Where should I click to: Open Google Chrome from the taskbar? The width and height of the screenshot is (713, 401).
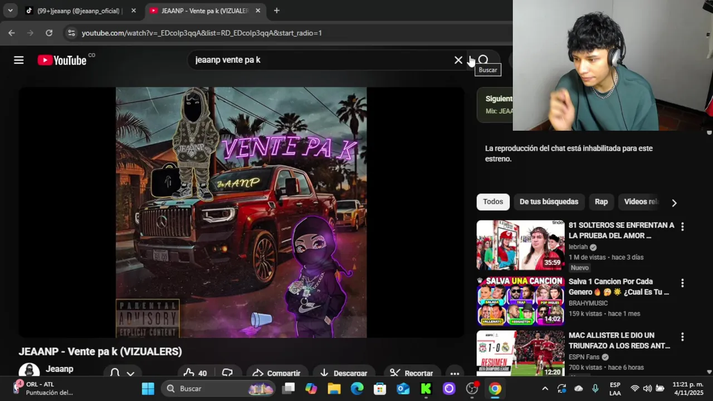click(x=495, y=389)
